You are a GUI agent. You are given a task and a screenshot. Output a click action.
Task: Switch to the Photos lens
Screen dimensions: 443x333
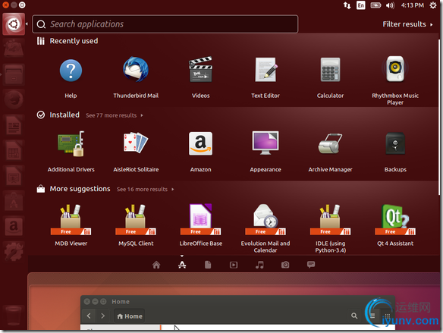(285, 265)
